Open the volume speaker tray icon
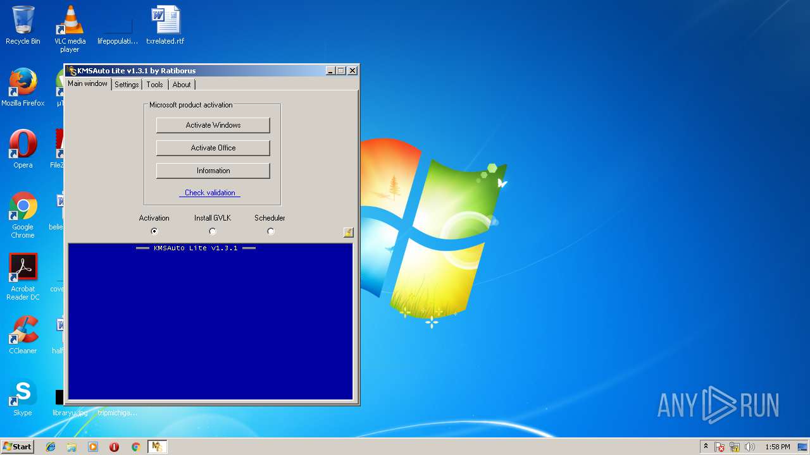 pos(750,447)
